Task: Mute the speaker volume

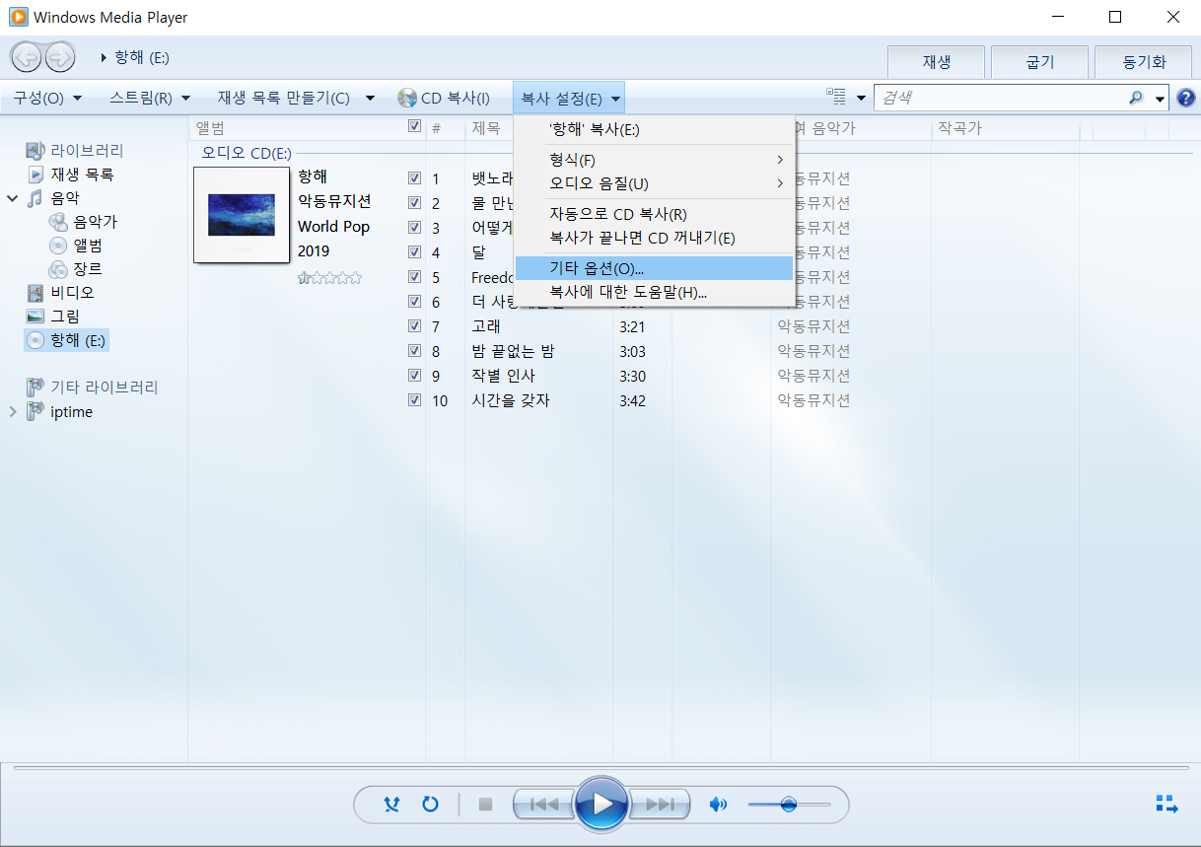Action: click(718, 804)
